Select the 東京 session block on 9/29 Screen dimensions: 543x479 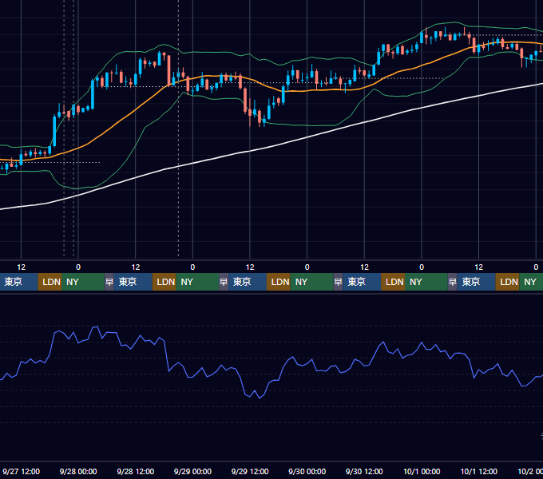pos(248,282)
